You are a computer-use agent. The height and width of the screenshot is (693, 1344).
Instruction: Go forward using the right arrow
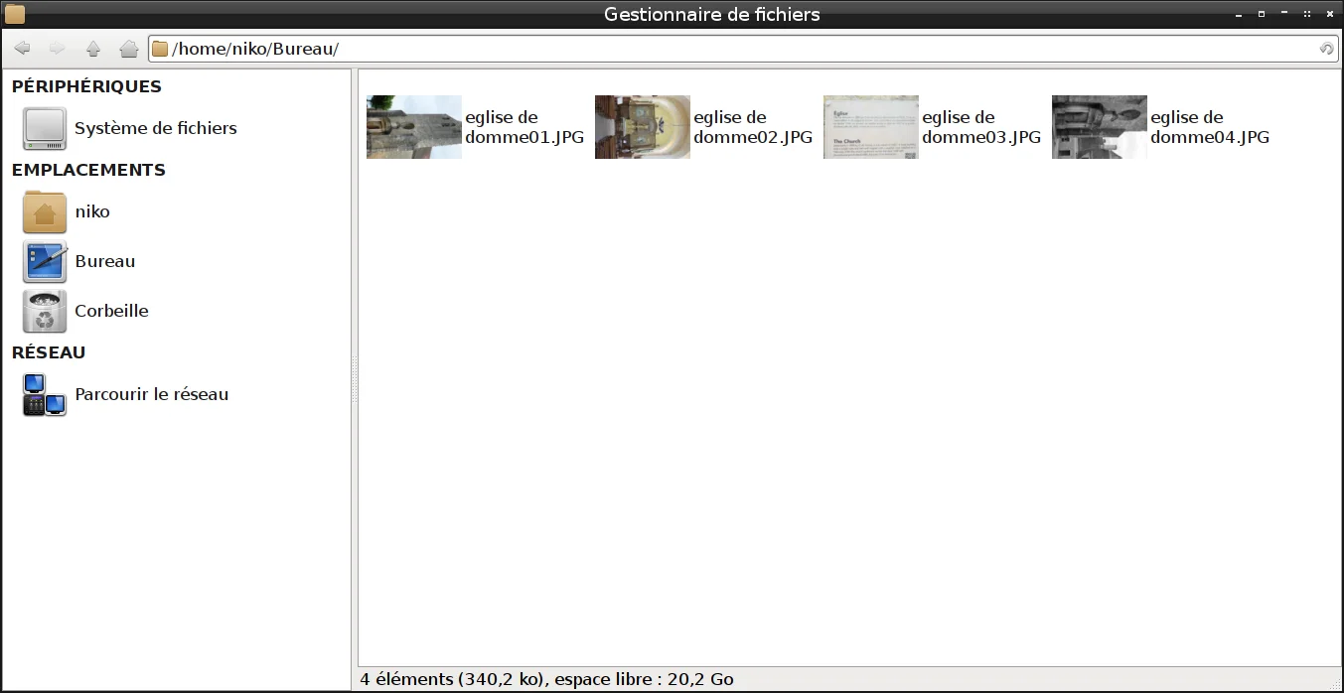(x=57, y=49)
